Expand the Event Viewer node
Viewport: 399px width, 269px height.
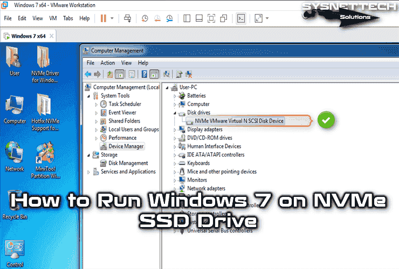click(x=96, y=113)
